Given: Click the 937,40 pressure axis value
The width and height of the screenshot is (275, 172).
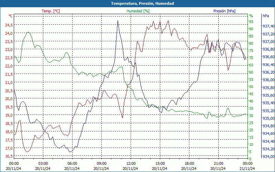Looking at the screenshot, I should (x=268, y=26).
